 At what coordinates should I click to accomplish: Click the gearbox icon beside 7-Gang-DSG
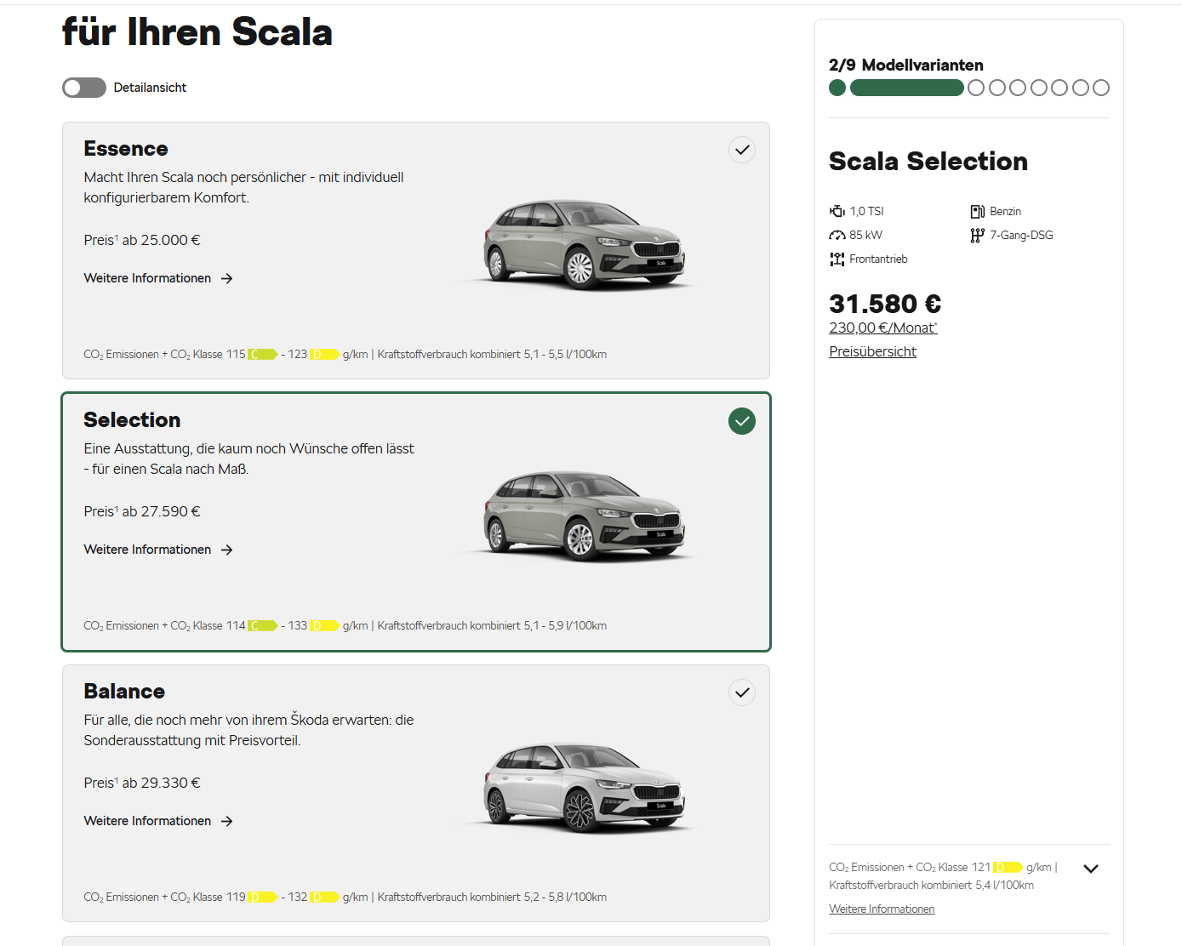977,235
